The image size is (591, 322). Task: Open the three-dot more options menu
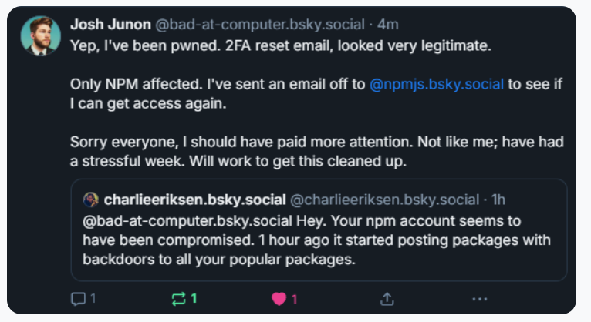(x=480, y=298)
